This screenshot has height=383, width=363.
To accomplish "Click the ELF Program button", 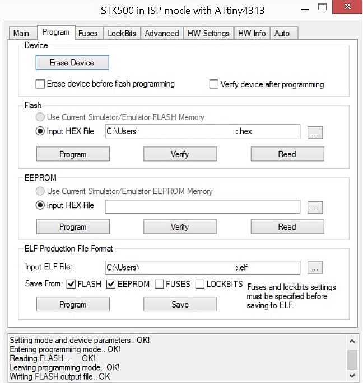I will pos(73,304).
